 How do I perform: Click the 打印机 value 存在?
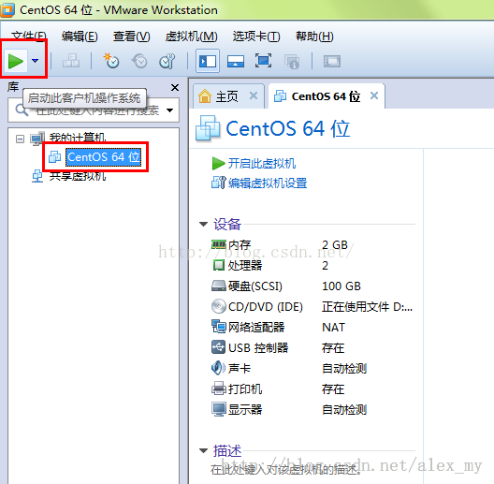click(333, 389)
